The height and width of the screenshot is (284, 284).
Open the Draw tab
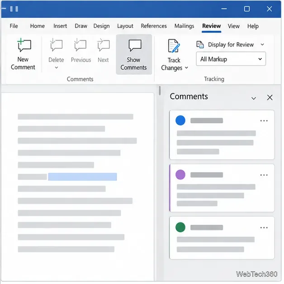pyautogui.click(x=81, y=26)
